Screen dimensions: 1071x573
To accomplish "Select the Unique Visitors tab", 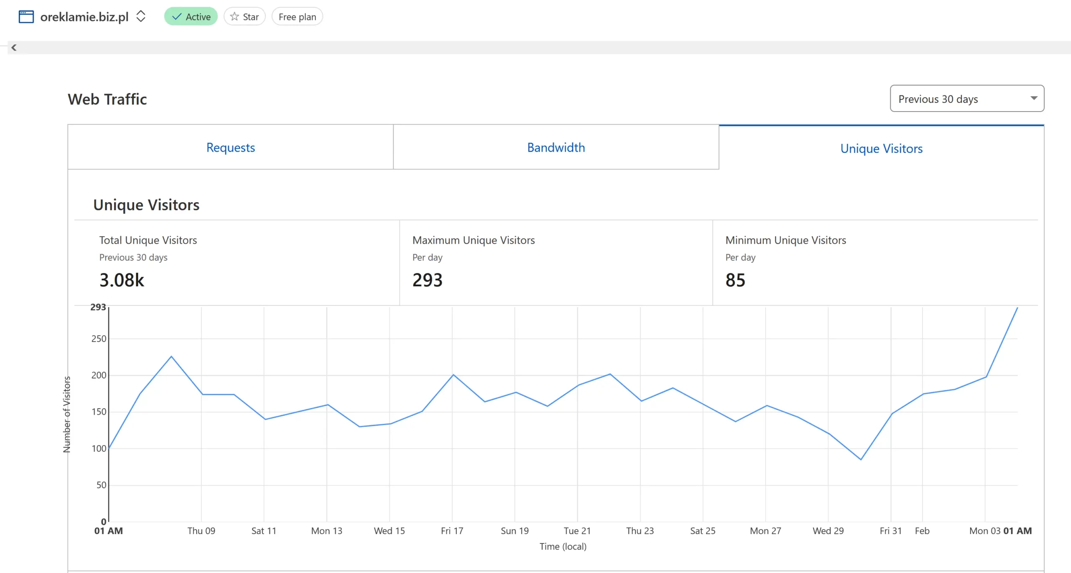I will [881, 148].
